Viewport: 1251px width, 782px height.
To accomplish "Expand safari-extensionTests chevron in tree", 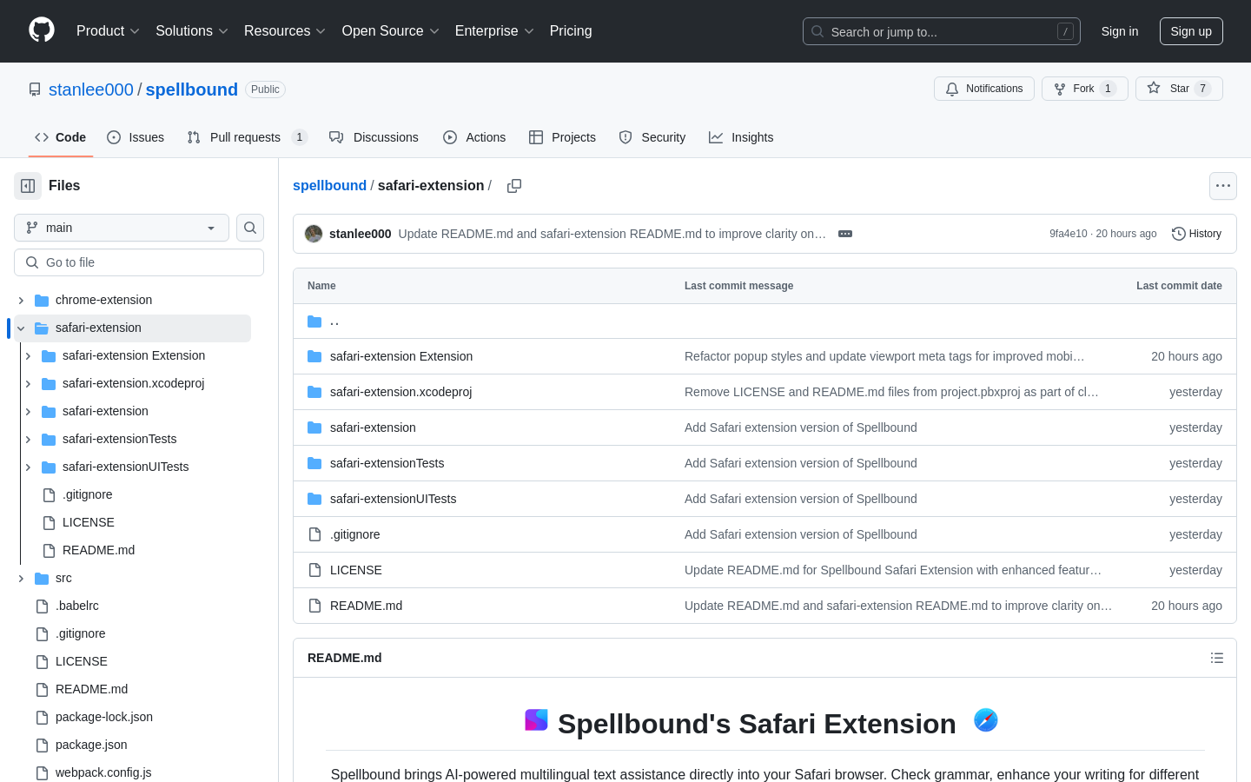I will click(28, 439).
